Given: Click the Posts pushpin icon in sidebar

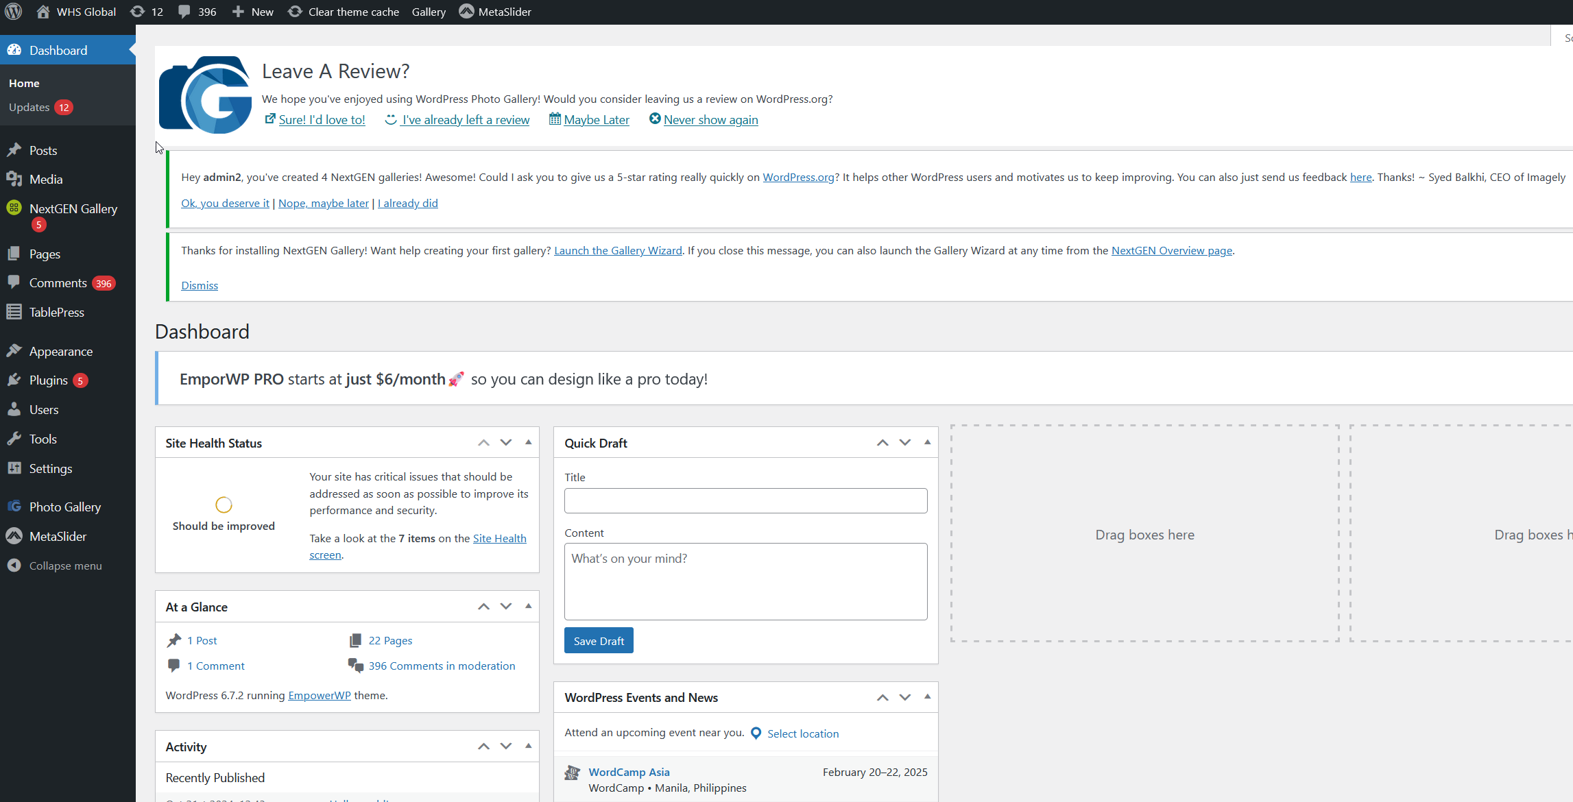Looking at the screenshot, I should click(x=14, y=150).
